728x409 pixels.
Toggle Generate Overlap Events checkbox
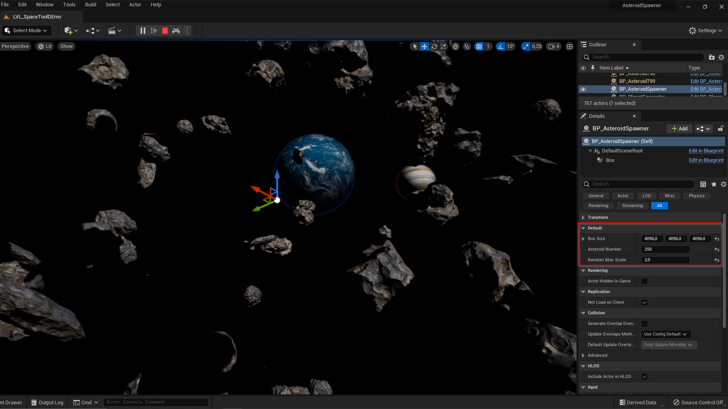click(644, 323)
